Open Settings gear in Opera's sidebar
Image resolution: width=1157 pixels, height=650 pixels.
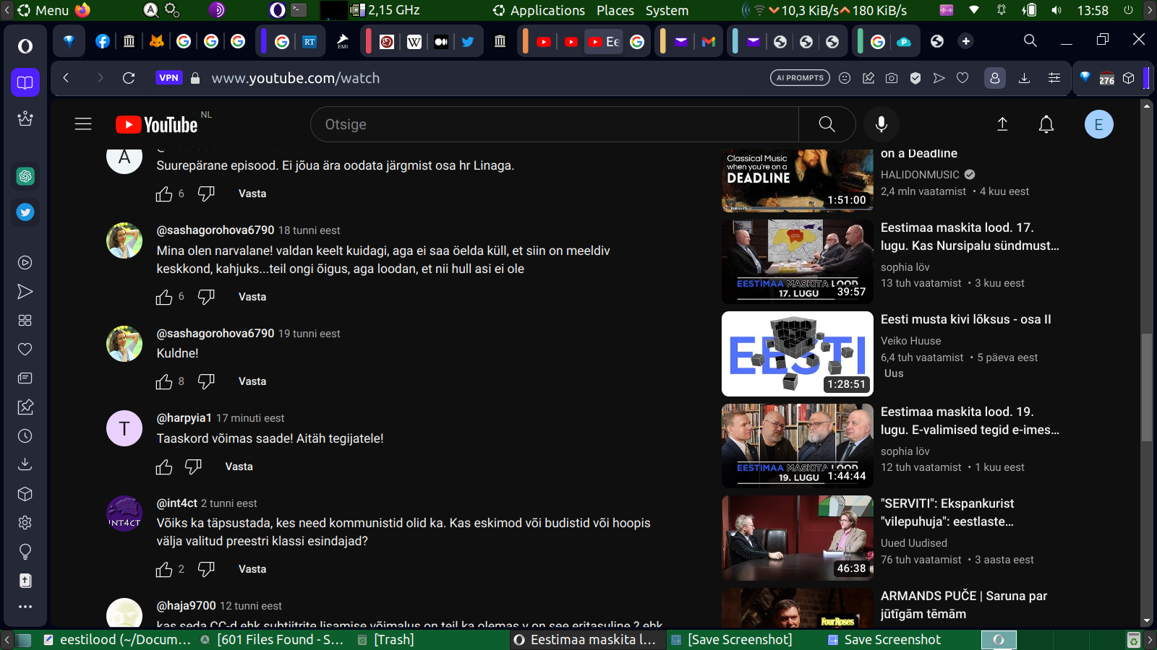pyautogui.click(x=25, y=523)
